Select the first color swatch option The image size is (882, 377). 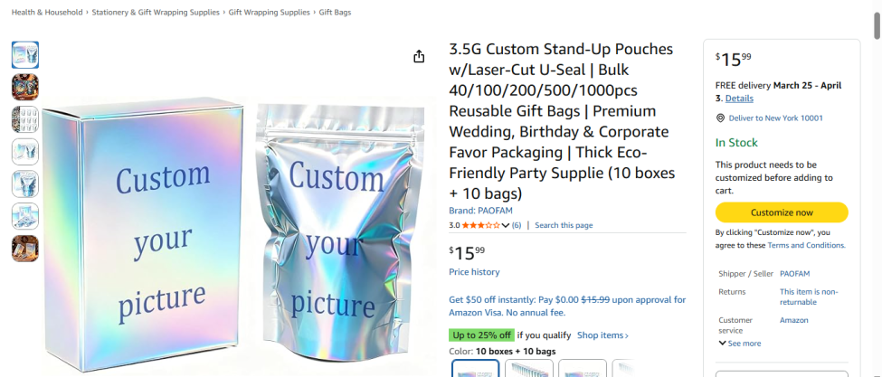pyautogui.click(x=476, y=368)
